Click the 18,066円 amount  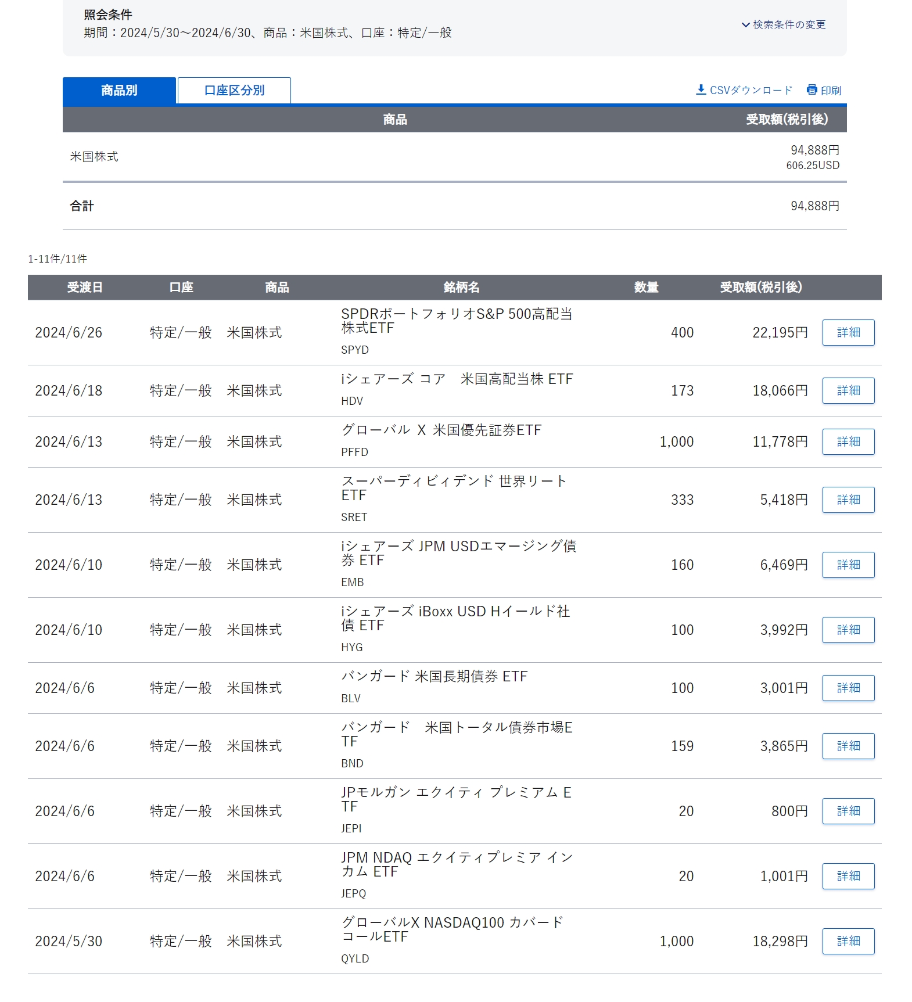pyautogui.click(x=780, y=390)
